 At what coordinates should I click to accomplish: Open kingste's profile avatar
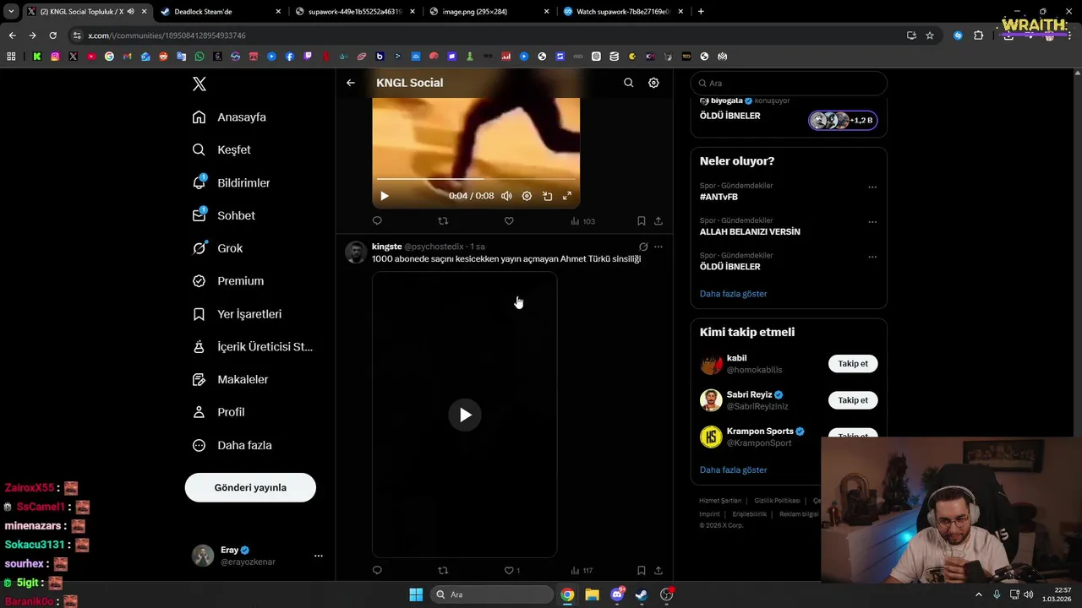coord(356,252)
